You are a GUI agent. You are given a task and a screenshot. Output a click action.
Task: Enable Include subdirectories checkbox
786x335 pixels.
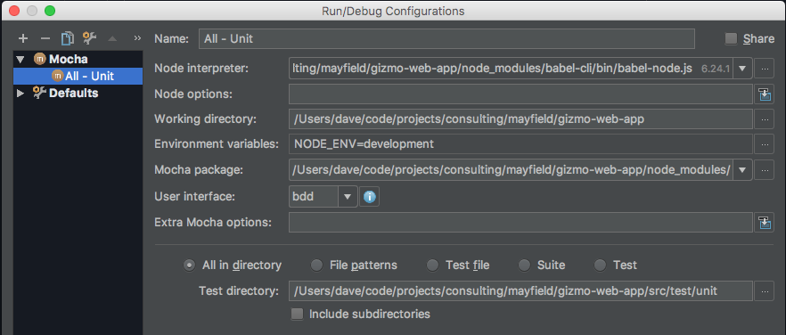pyautogui.click(x=298, y=315)
